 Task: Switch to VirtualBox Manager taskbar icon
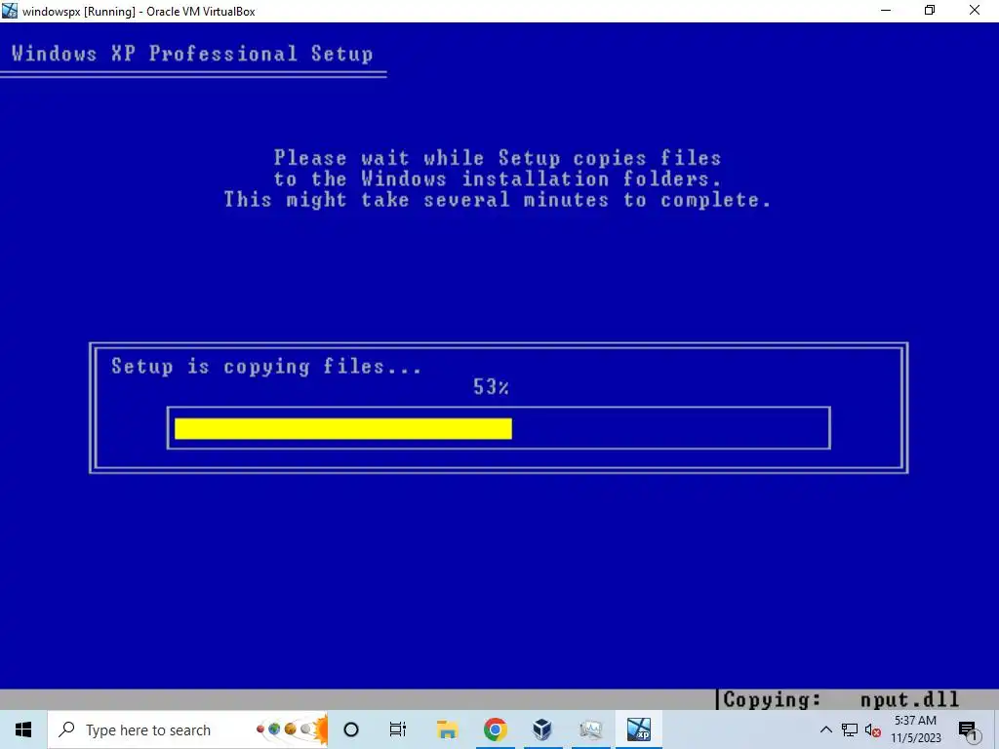pos(542,729)
